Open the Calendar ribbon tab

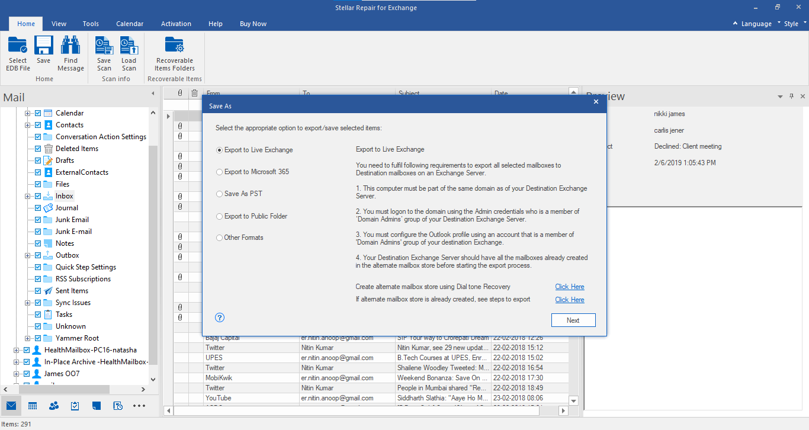click(x=130, y=24)
